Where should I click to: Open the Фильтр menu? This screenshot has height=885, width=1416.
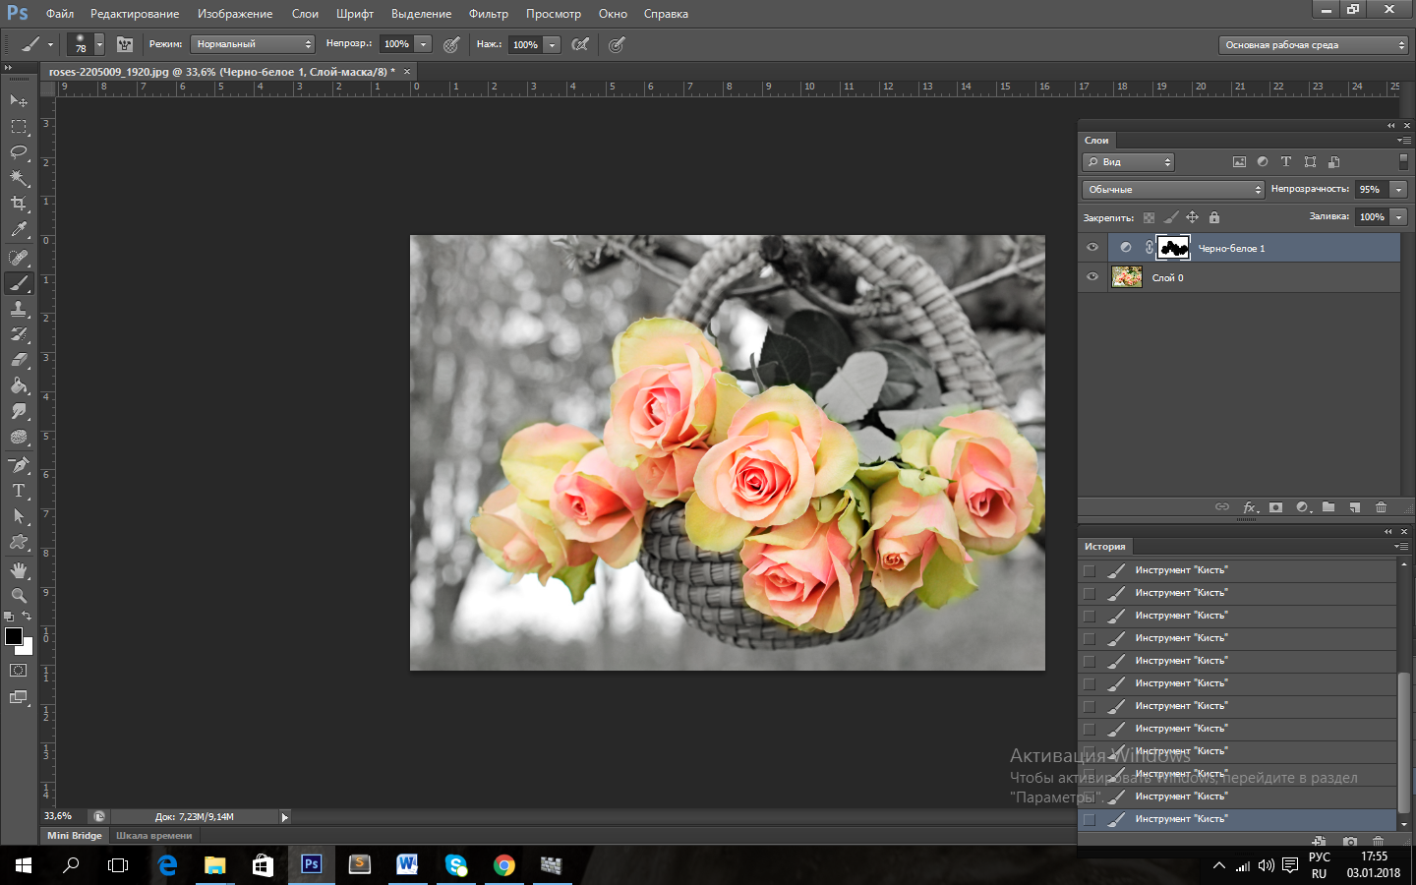coord(489,14)
